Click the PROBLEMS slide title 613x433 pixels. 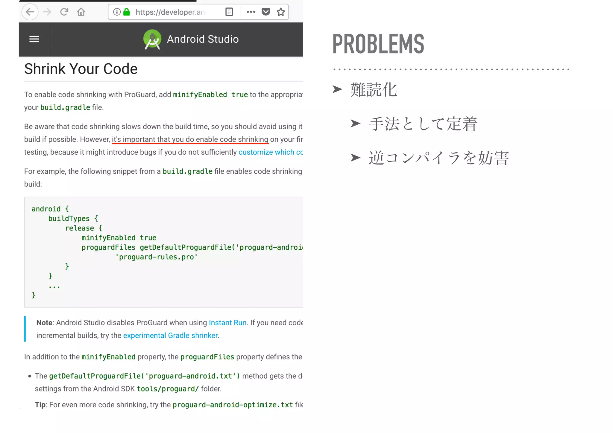(378, 44)
